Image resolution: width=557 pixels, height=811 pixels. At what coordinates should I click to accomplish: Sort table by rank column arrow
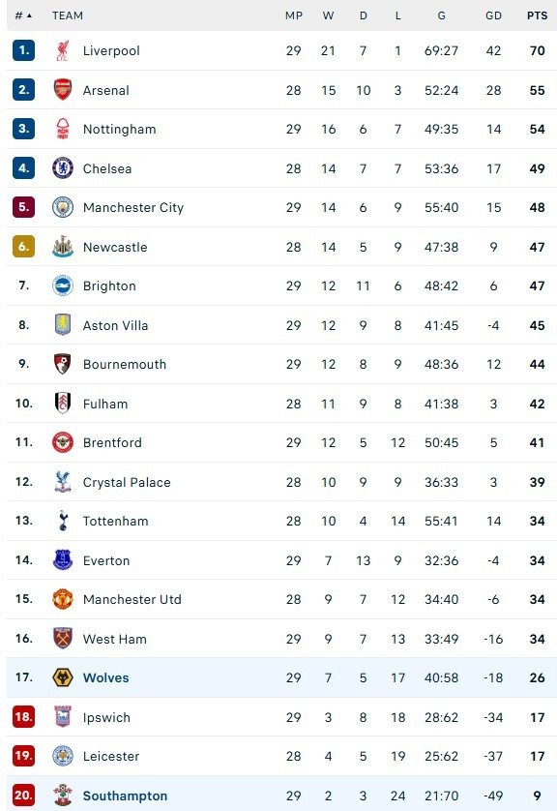coord(29,15)
